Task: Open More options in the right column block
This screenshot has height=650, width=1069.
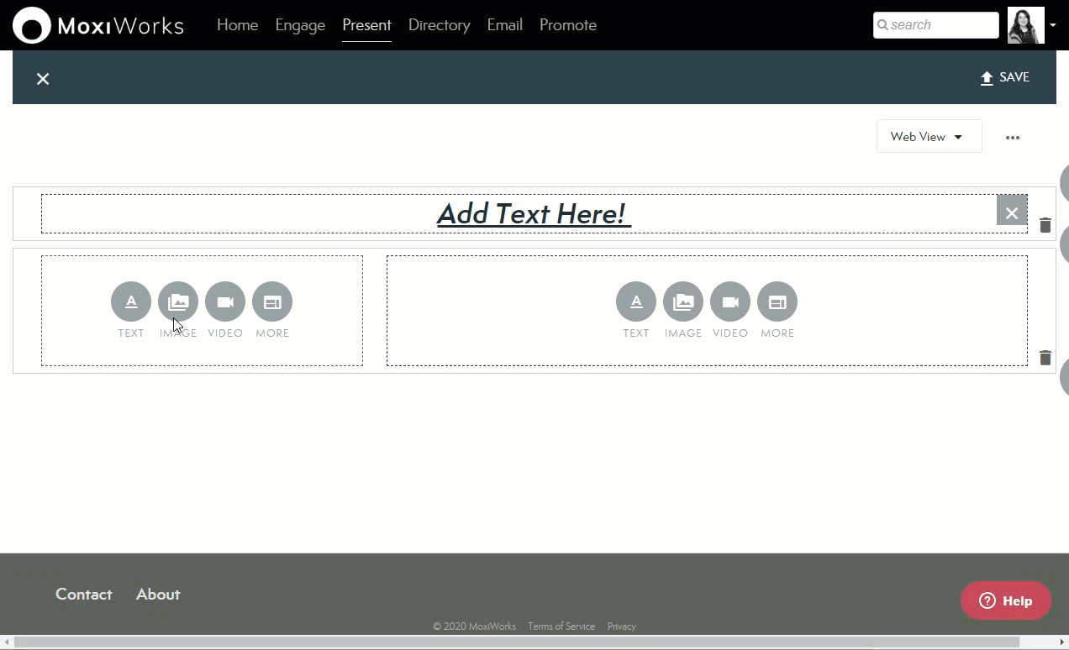Action: pos(777,301)
